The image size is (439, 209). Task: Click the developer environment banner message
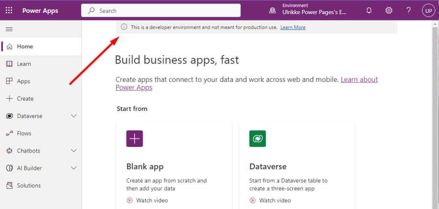204,27
